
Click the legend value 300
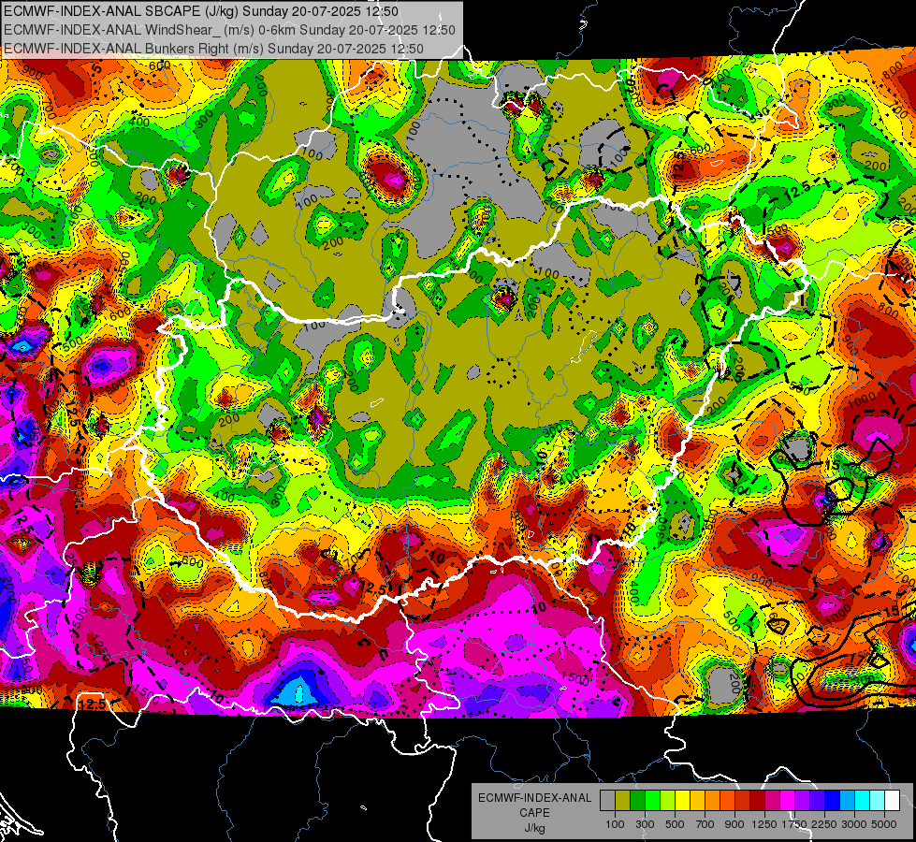coord(645,824)
